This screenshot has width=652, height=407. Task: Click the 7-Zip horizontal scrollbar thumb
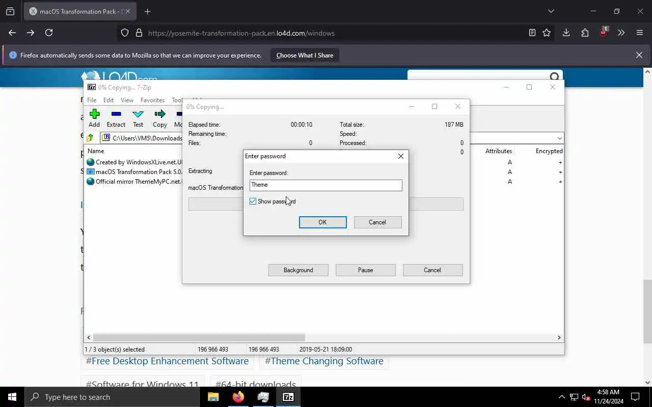click(199, 337)
